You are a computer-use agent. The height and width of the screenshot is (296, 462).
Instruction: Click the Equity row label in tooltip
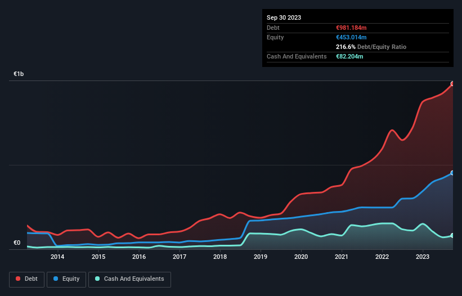(x=275, y=37)
